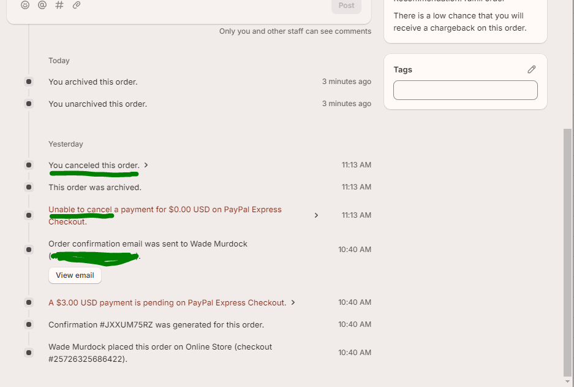Viewport: 574px width, 387px height.
Task: Click the View email button
Action: [x=75, y=275]
